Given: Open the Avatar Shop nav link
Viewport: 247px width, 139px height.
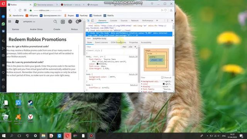Looking at the screenshot, I should [36, 29].
